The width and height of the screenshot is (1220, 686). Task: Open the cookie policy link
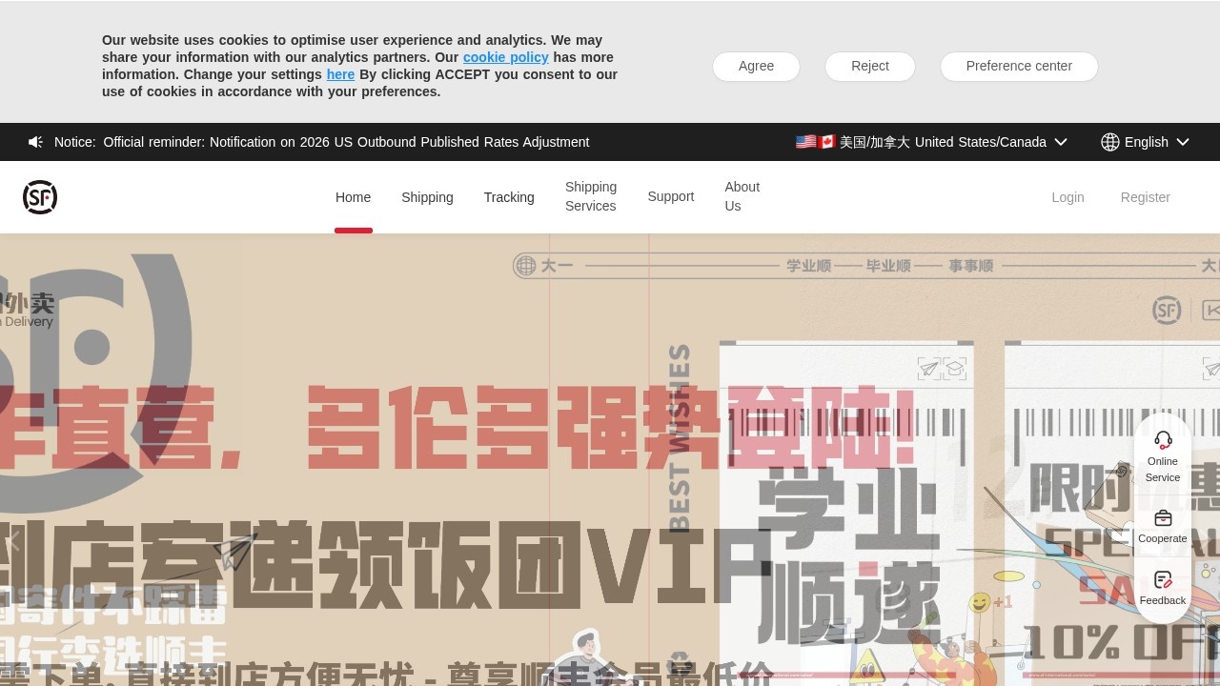pyautogui.click(x=505, y=57)
